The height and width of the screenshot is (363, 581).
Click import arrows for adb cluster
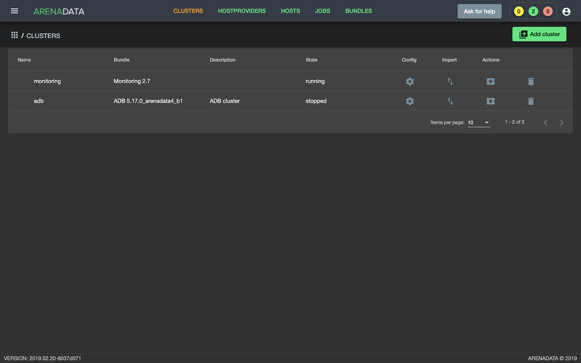[x=450, y=101]
